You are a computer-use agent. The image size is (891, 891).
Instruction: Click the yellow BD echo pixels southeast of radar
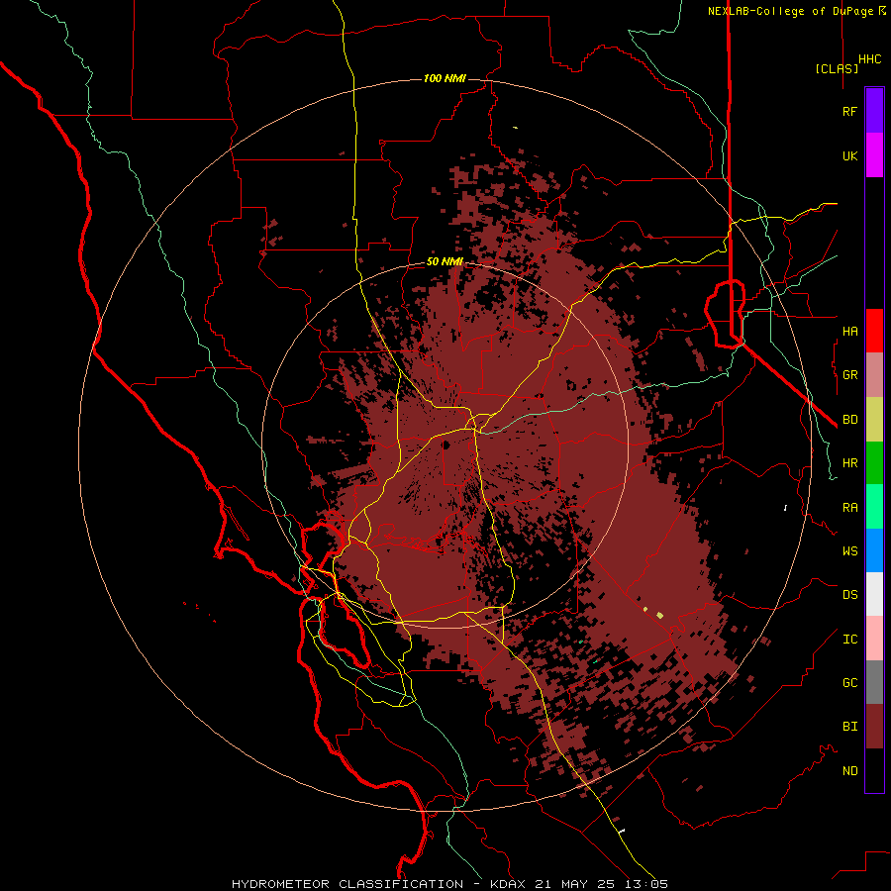659,615
